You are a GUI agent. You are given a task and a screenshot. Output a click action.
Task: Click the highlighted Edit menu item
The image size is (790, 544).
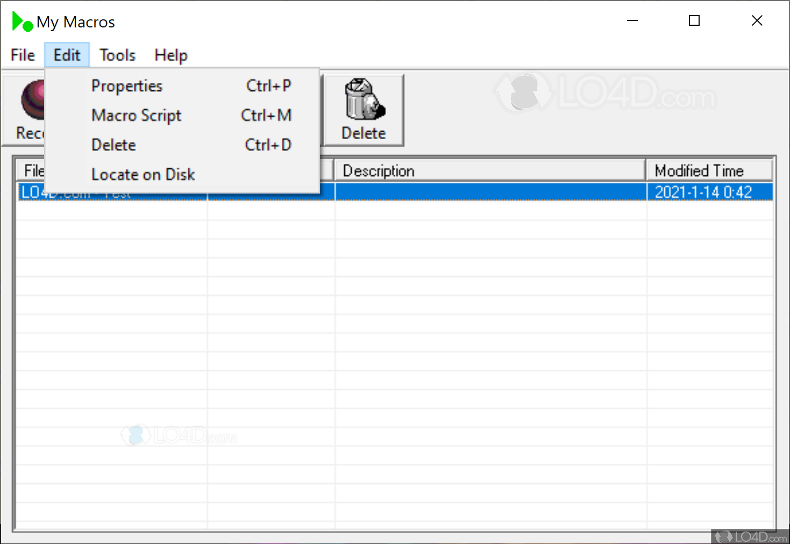67,54
